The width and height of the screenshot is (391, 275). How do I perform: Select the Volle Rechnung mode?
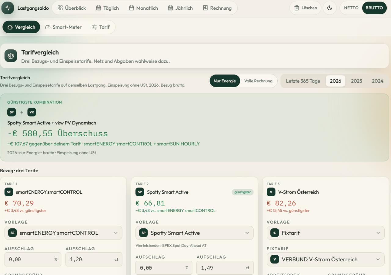coord(258,81)
